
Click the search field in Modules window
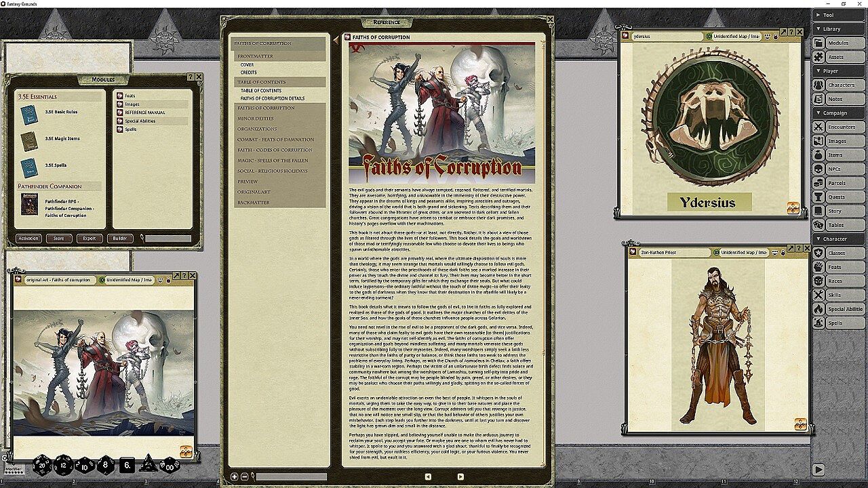[x=167, y=239]
